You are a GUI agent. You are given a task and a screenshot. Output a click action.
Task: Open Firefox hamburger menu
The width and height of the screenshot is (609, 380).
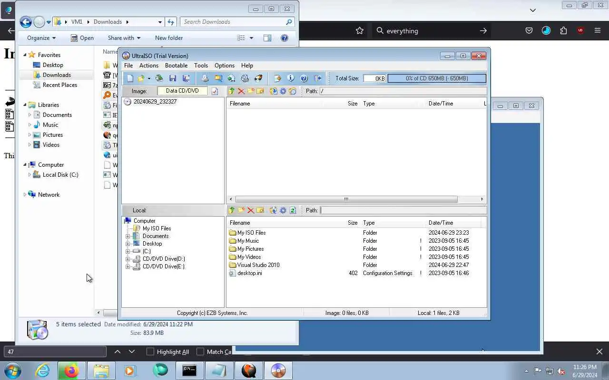tap(598, 31)
